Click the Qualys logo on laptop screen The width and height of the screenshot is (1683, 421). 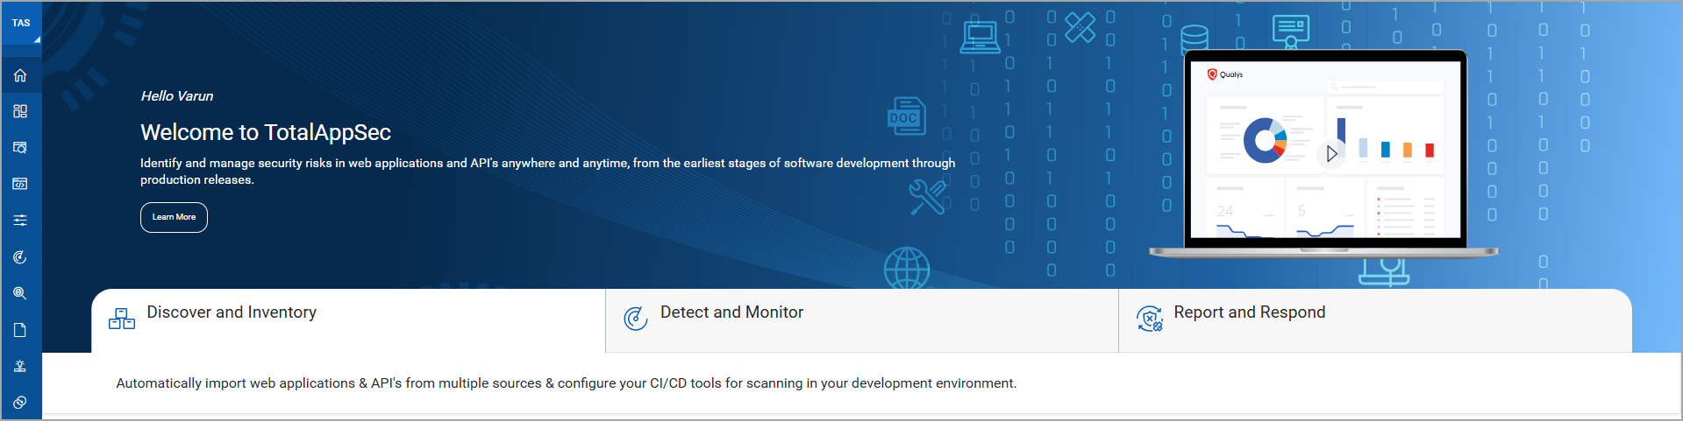(1225, 74)
